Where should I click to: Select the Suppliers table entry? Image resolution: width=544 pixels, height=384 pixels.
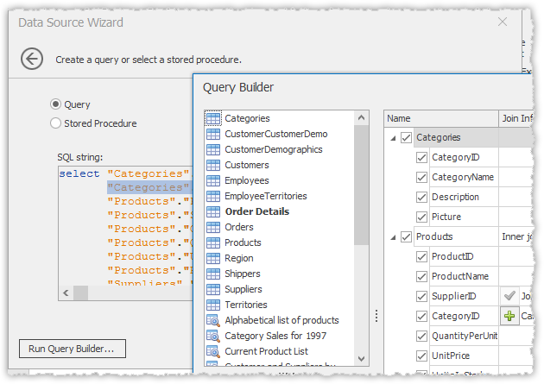[x=243, y=289]
